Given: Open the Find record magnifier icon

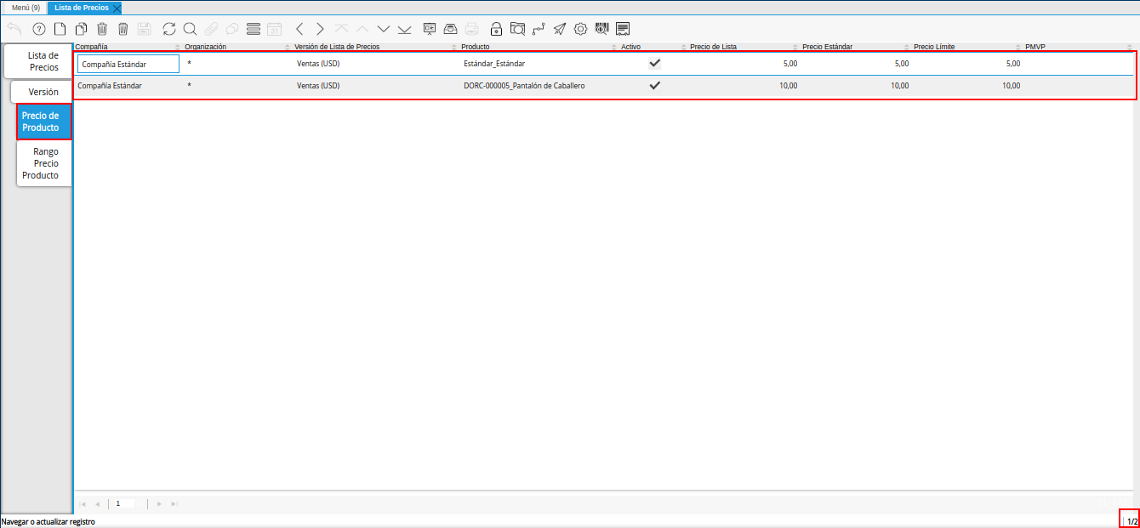Looking at the screenshot, I should coord(190,29).
